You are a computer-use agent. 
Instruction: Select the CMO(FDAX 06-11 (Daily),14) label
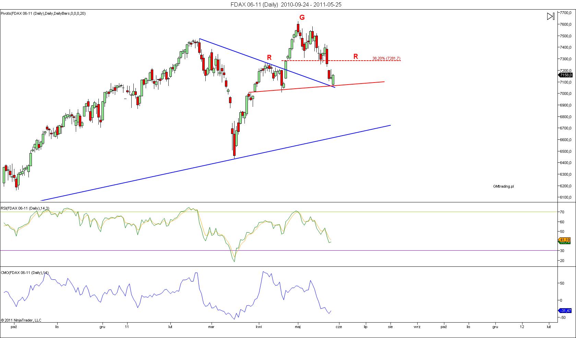pos(25,273)
